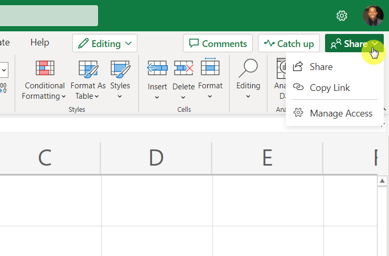Click the Editing magnifier icon in ribbon
Image resolution: width=389 pixels, height=256 pixels.
(x=248, y=68)
